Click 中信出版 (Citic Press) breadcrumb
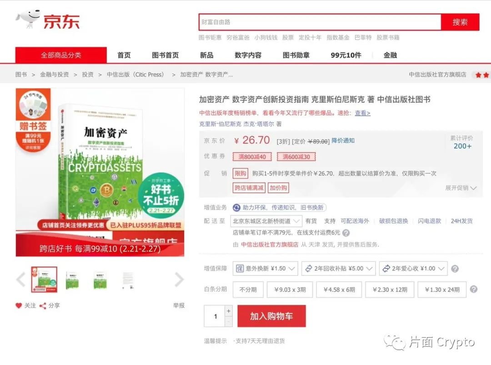 click(x=135, y=74)
